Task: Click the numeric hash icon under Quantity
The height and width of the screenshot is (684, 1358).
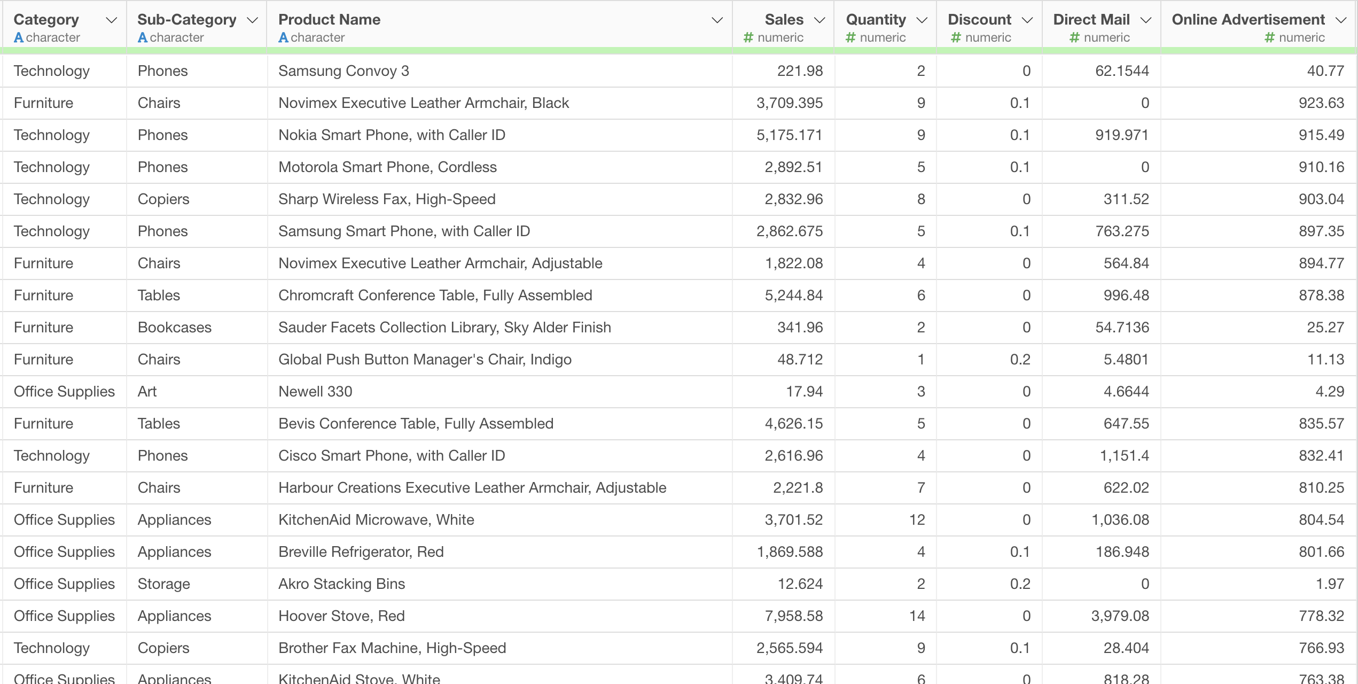Action: (x=850, y=37)
